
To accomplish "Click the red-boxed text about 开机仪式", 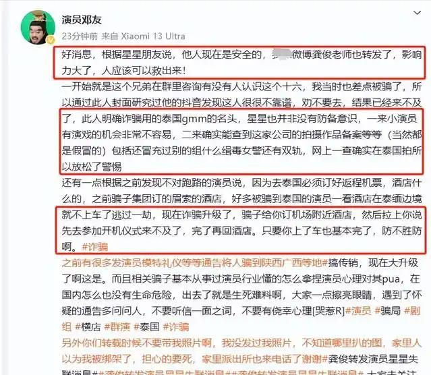I will click(x=241, y=231).
